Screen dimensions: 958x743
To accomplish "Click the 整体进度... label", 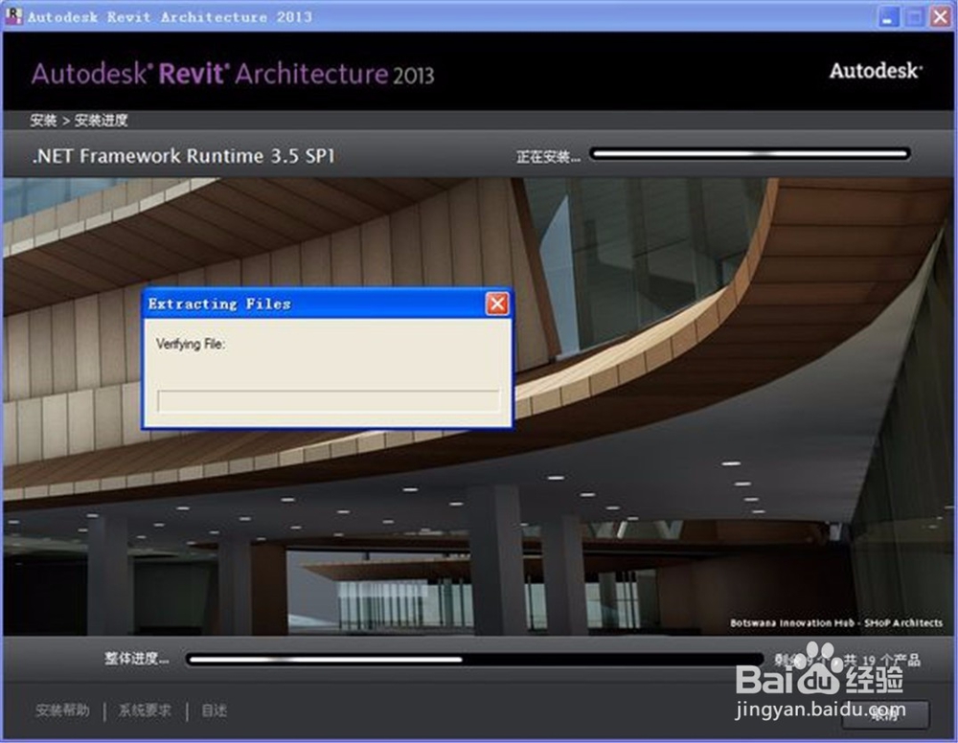I will tap(136, 658).
